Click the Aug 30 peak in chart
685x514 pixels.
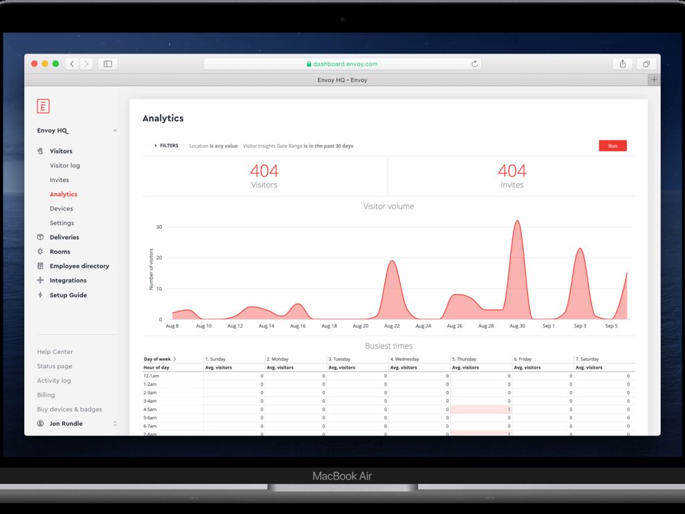(517, 222)
